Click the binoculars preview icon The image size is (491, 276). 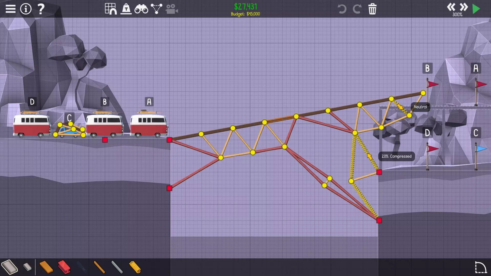141,9
